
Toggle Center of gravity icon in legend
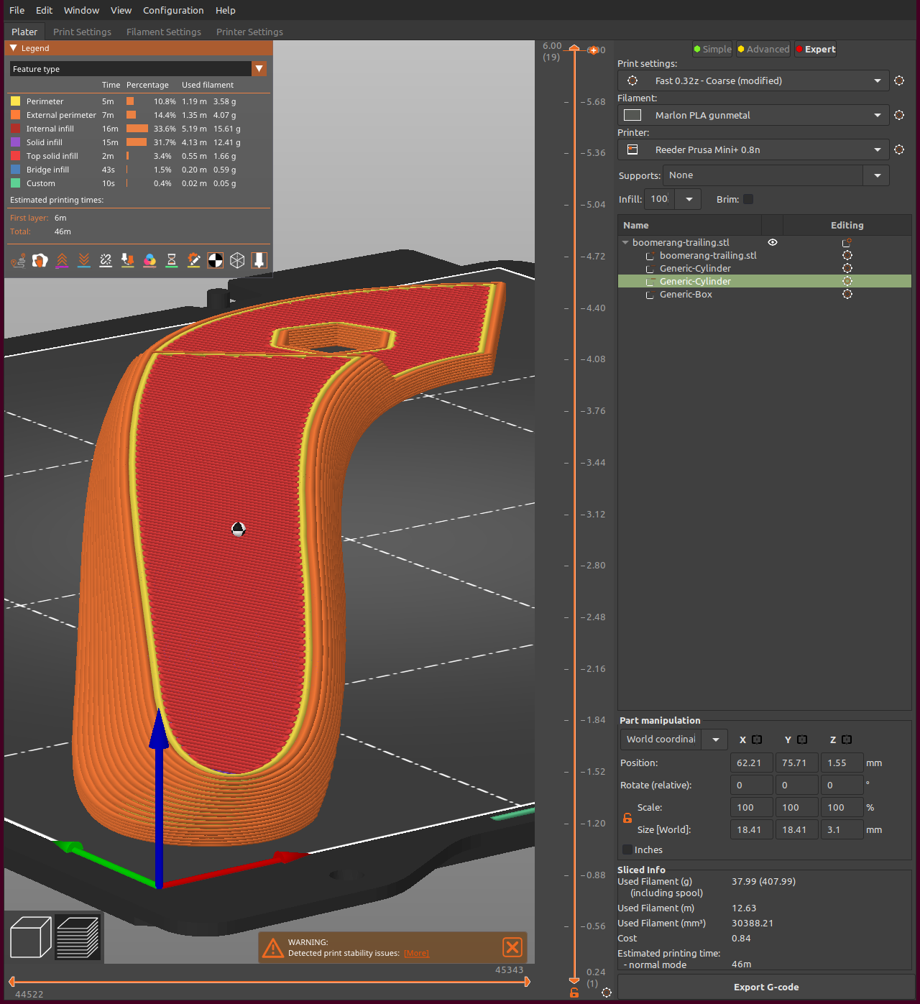[216, 260]
